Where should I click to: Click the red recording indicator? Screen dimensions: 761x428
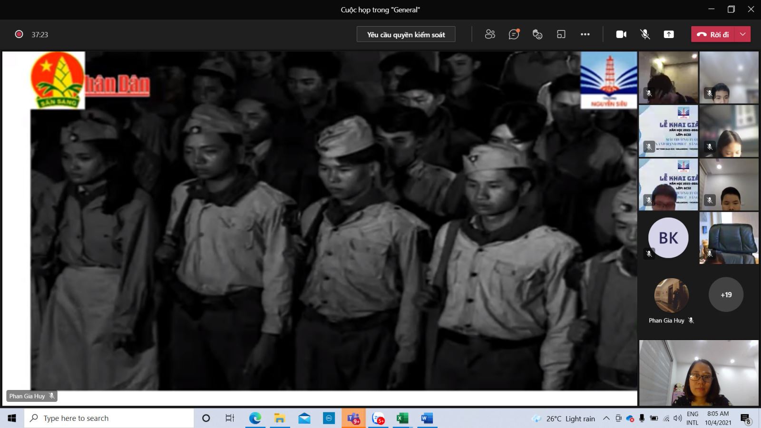(x=19, y=34)
